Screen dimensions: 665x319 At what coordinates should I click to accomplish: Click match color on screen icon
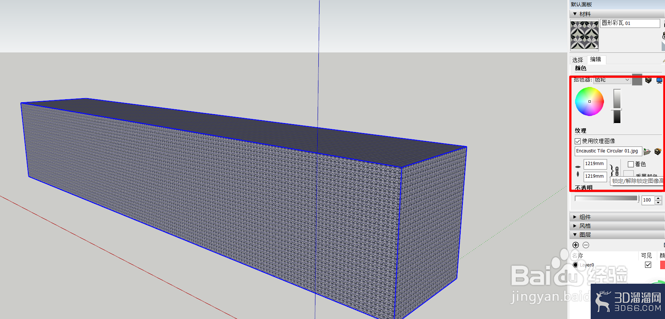tap(659, 80)
